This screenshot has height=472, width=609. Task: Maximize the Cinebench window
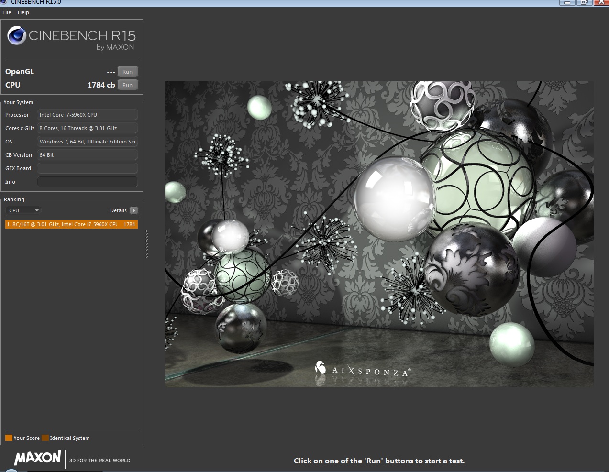584,2
